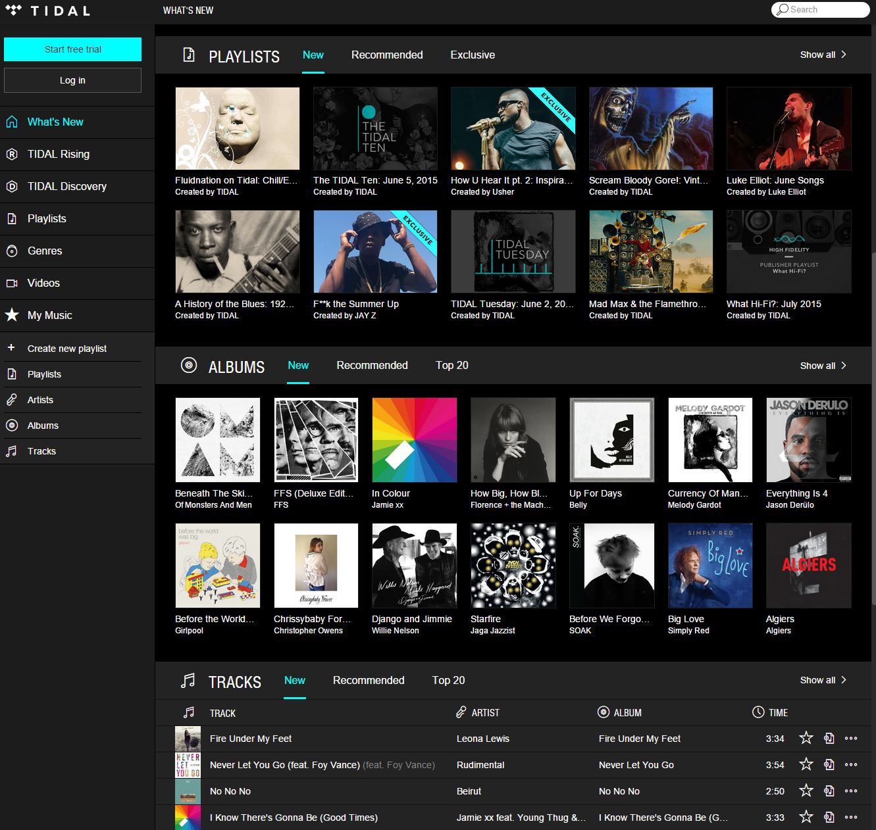
Task: Select New tab in Playlists
Action: (x=313, y=55)
